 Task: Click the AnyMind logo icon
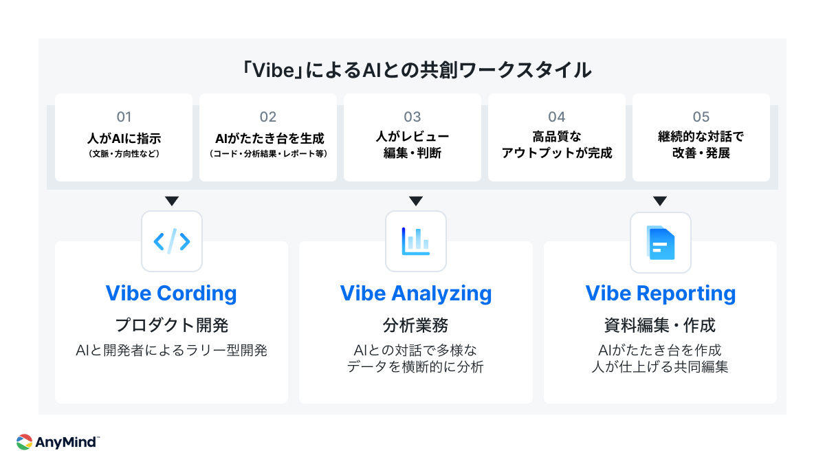tap(24, 441)
